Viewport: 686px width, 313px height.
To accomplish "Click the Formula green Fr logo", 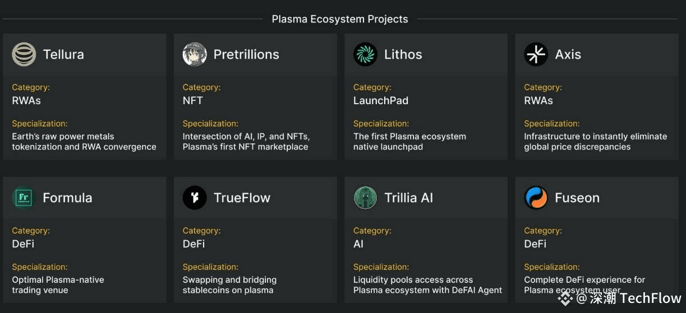I will click(24, 198).
